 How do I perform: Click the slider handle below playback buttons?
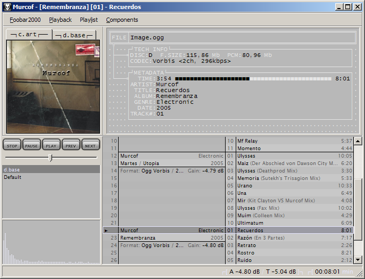pyautogui.click(x=51, y=158)
